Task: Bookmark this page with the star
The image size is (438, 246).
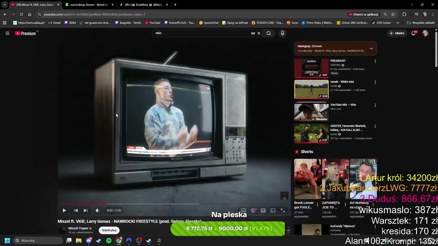Action: [x=393, y=14]
